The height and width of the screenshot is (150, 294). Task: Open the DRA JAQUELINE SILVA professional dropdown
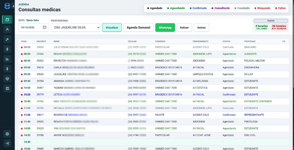pos(76,27)
